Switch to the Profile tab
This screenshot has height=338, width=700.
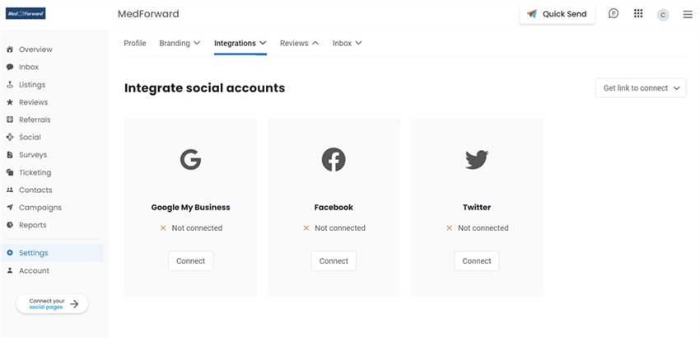pos(135,44)
